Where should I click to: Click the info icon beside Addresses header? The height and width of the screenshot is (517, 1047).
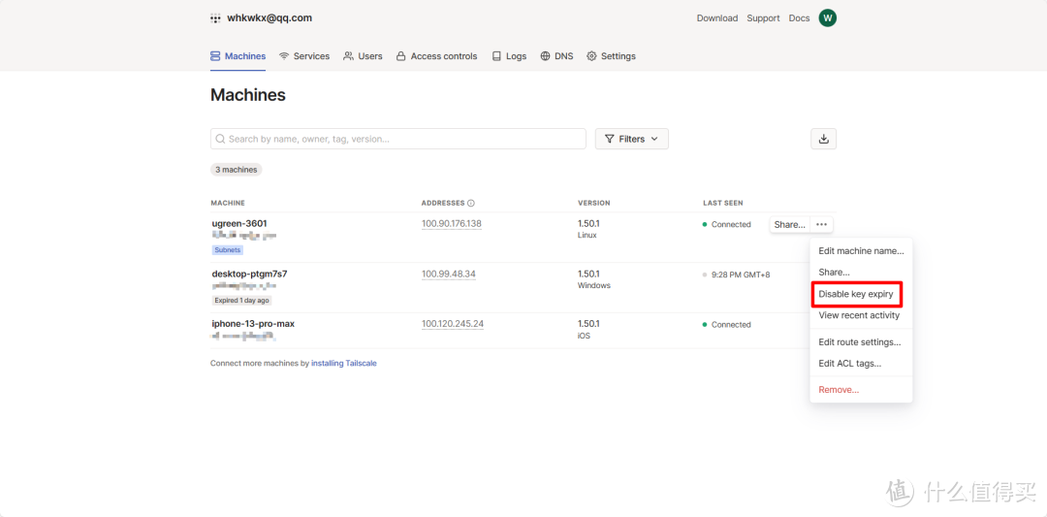pos(471,204)
